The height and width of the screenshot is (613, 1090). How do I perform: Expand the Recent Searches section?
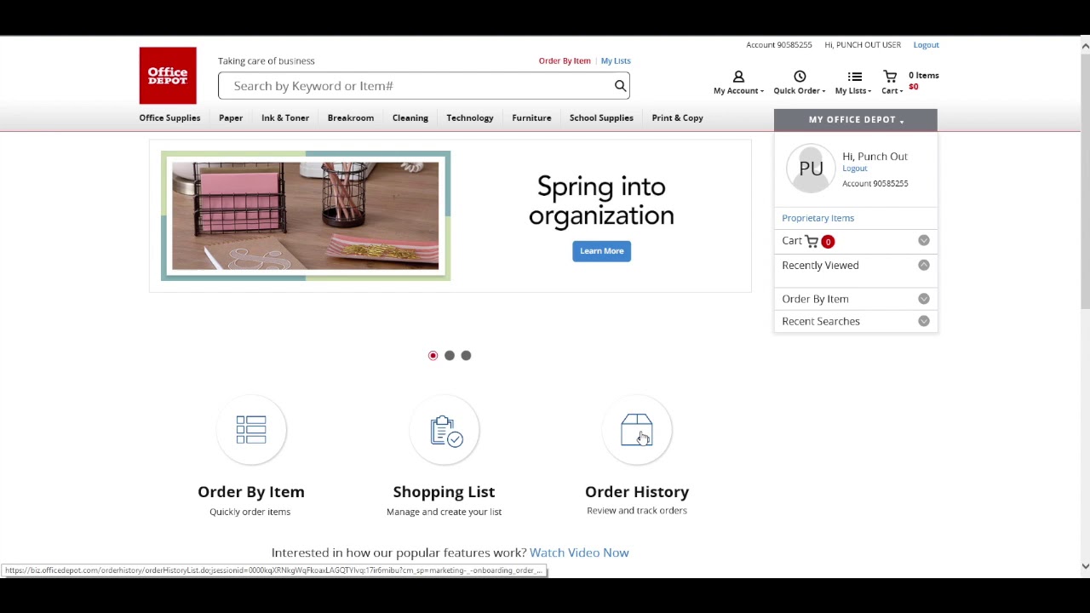coord(924,321)
